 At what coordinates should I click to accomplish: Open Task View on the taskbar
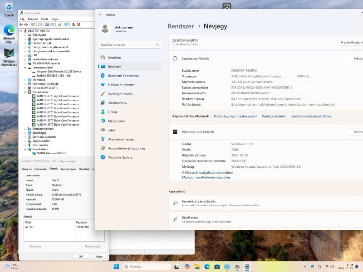click(177, 267)
